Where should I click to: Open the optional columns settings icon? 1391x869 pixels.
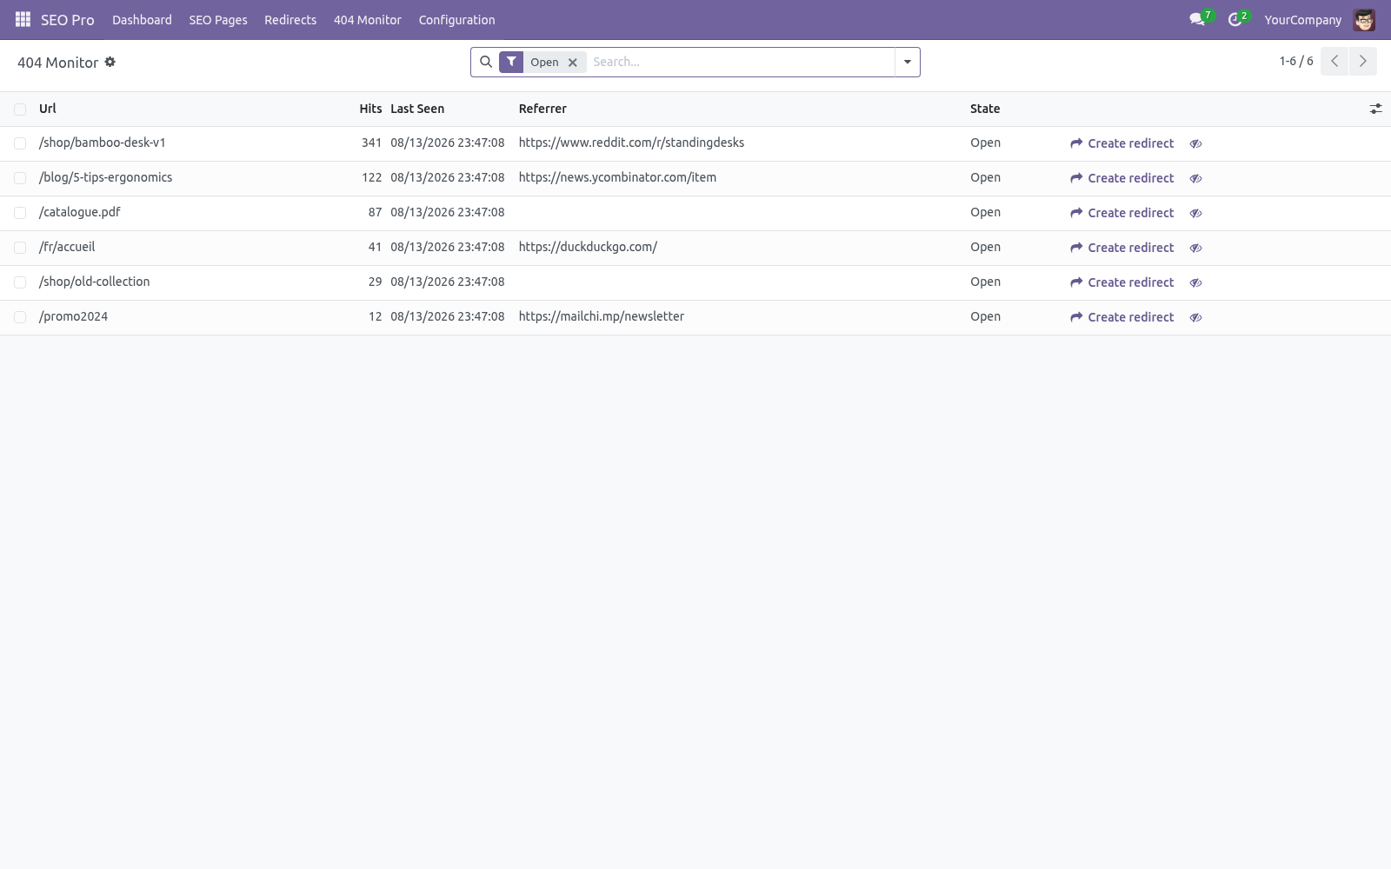[x=1375, y=109]
